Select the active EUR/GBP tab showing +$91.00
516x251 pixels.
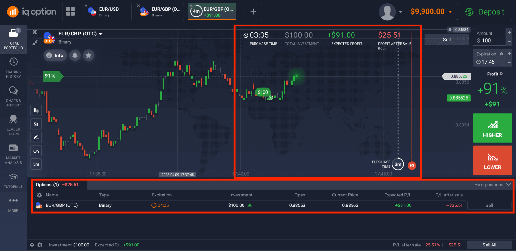(213, 12)
